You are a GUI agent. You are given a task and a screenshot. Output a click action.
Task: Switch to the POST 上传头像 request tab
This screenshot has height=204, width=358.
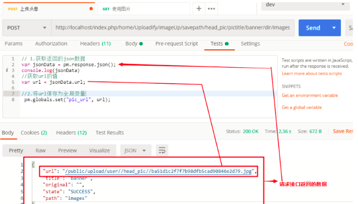pyautogui.click(x=49, y=8)
